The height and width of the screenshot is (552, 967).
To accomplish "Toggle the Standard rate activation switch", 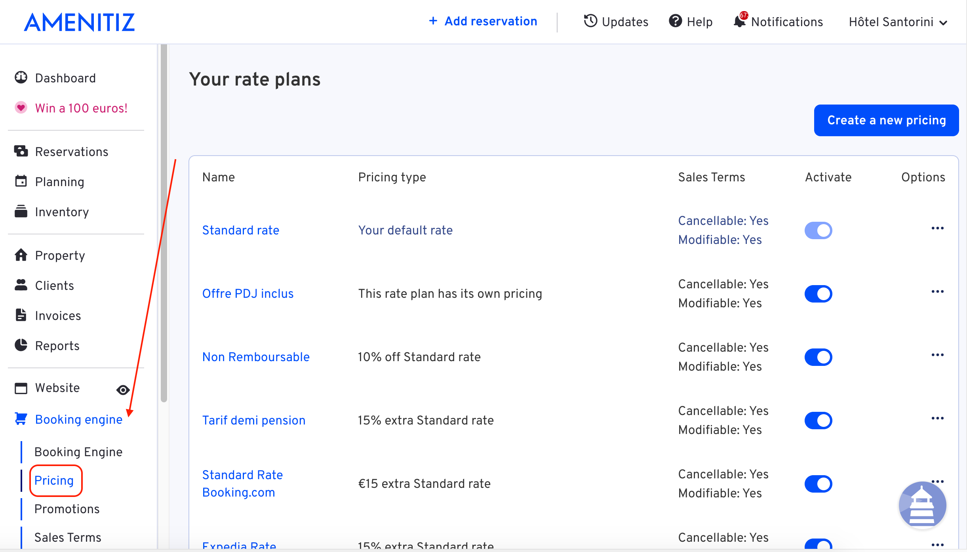I will point(818,230).
